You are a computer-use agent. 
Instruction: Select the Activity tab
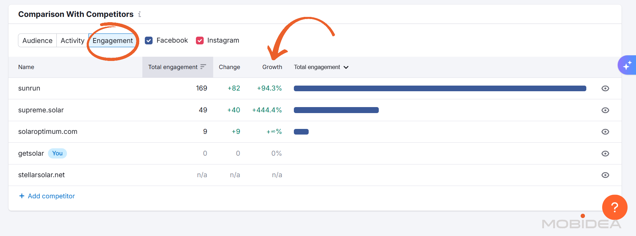pyautogui.click(x=72, y=40)
